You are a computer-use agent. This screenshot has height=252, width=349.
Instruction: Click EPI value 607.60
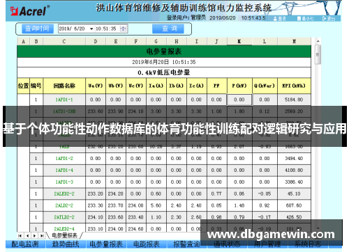(x=294, y=205)
